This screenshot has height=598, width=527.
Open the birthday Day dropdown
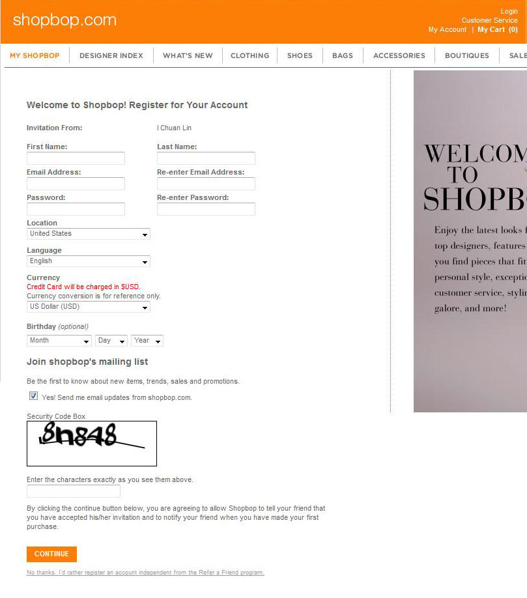111,341
